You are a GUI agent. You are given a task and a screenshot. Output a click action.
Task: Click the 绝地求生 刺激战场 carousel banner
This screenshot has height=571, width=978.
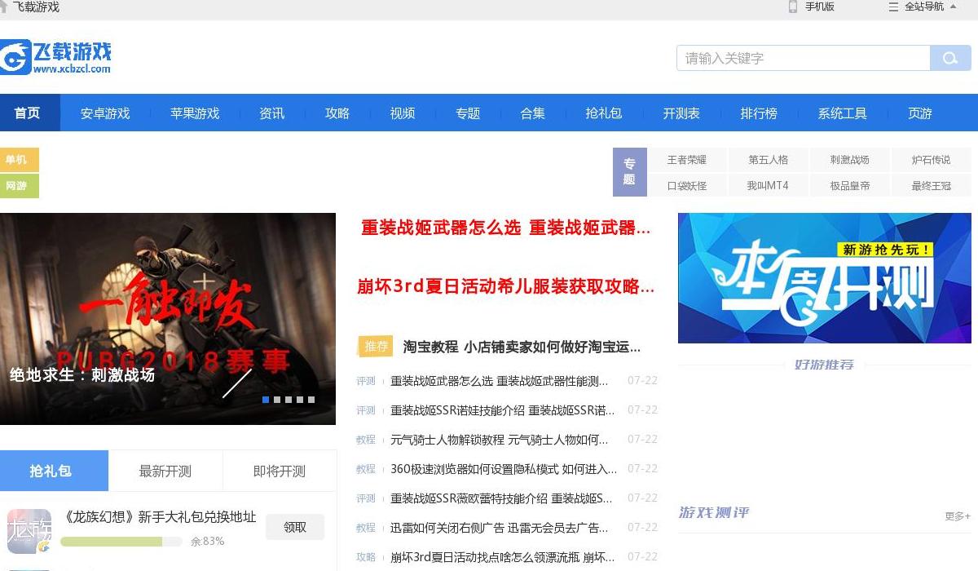pos(168,319)
